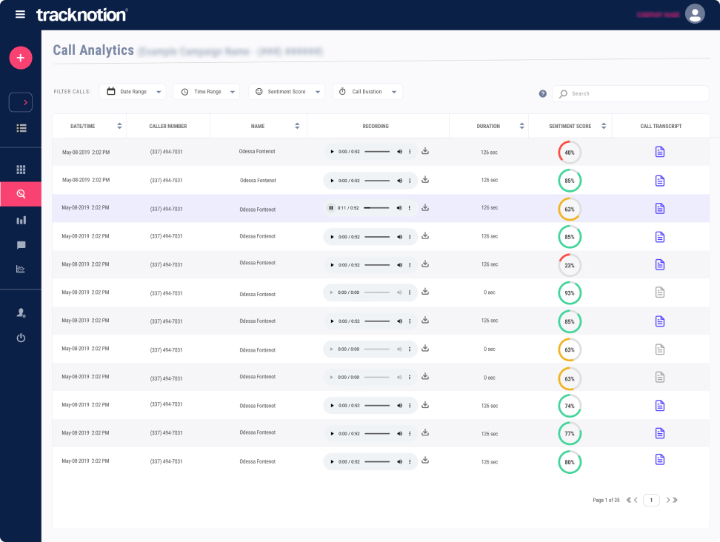Mute the first row's recording audio
Image resolution: width=720 pixels, height=542 pixels.
pos(399,152)
